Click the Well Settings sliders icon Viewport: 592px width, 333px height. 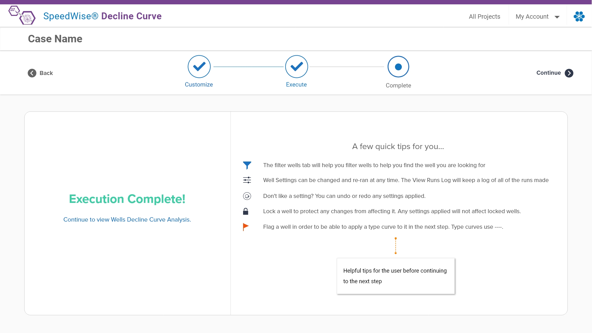[247, 180]
